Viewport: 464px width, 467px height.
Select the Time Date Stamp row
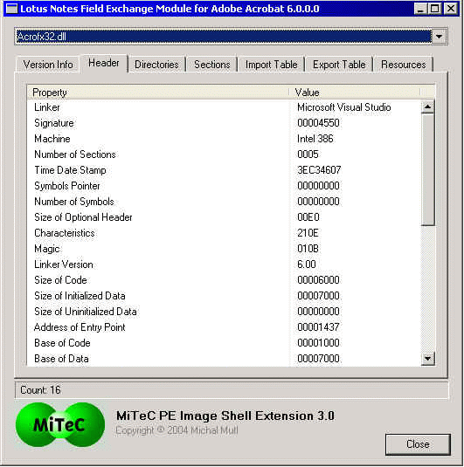click(224, 170)
